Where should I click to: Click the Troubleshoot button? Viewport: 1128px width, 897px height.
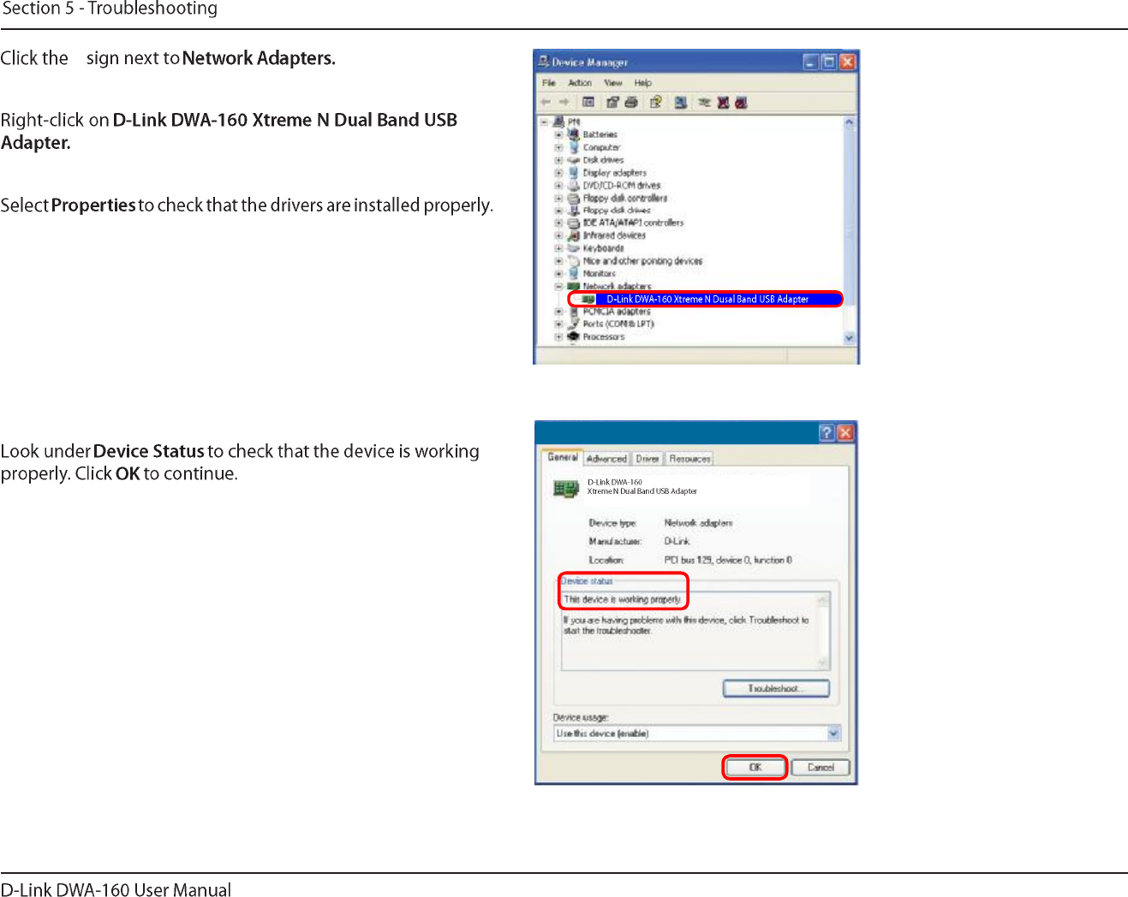click(776, 688)
